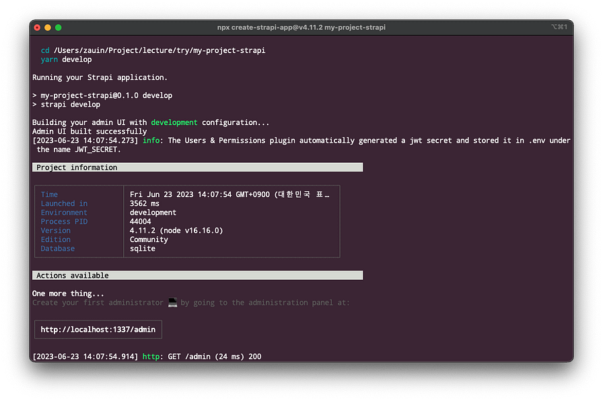The height and width of the screenshot is (401, 603).
Task: Click the timestamp '[2023-06-23 14:07:54.273]'
Action: pyautogui.click(x=85, y=141)
